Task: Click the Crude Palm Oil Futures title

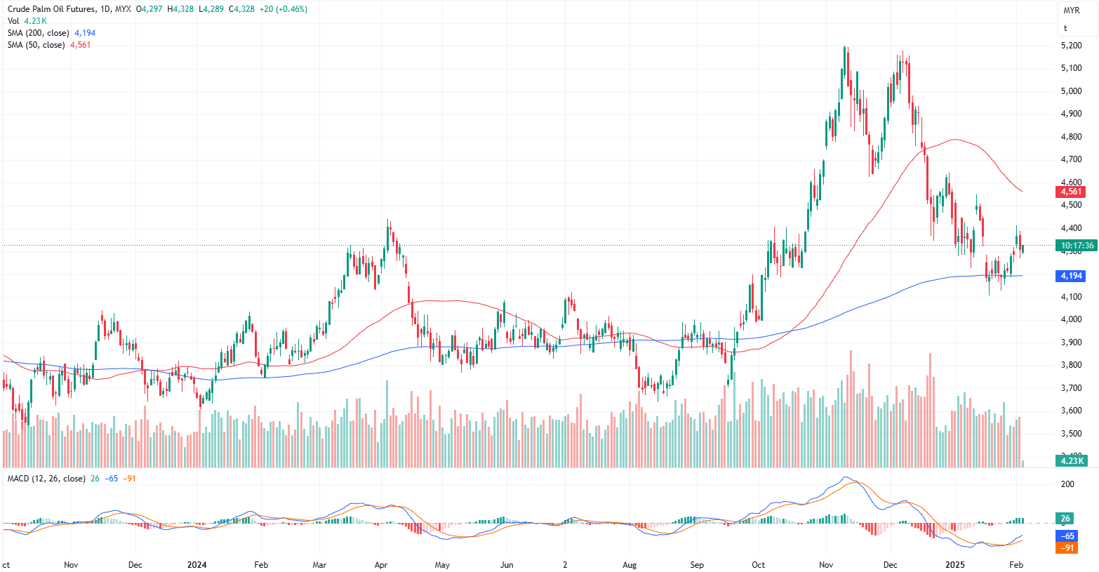Action: (52, 9)
